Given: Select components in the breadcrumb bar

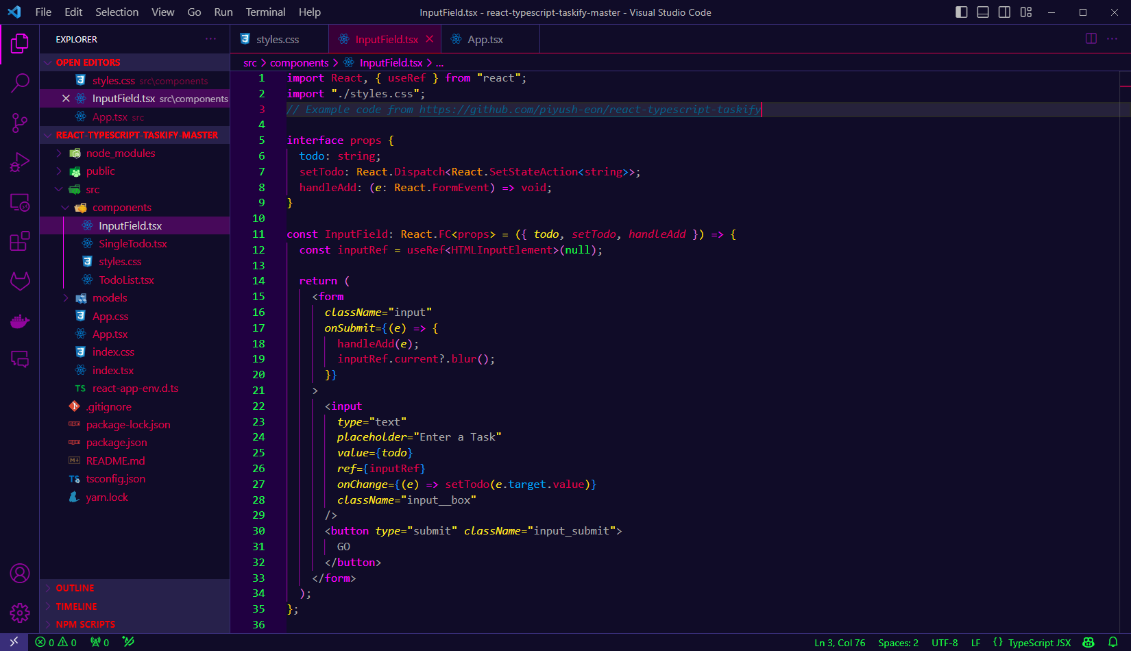Looking at the screenshot, I should tap(300, 62).
